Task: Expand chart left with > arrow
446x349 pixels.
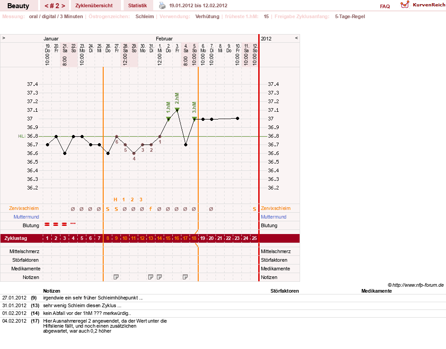Action: pyautogui.click(x=4, y=38)
